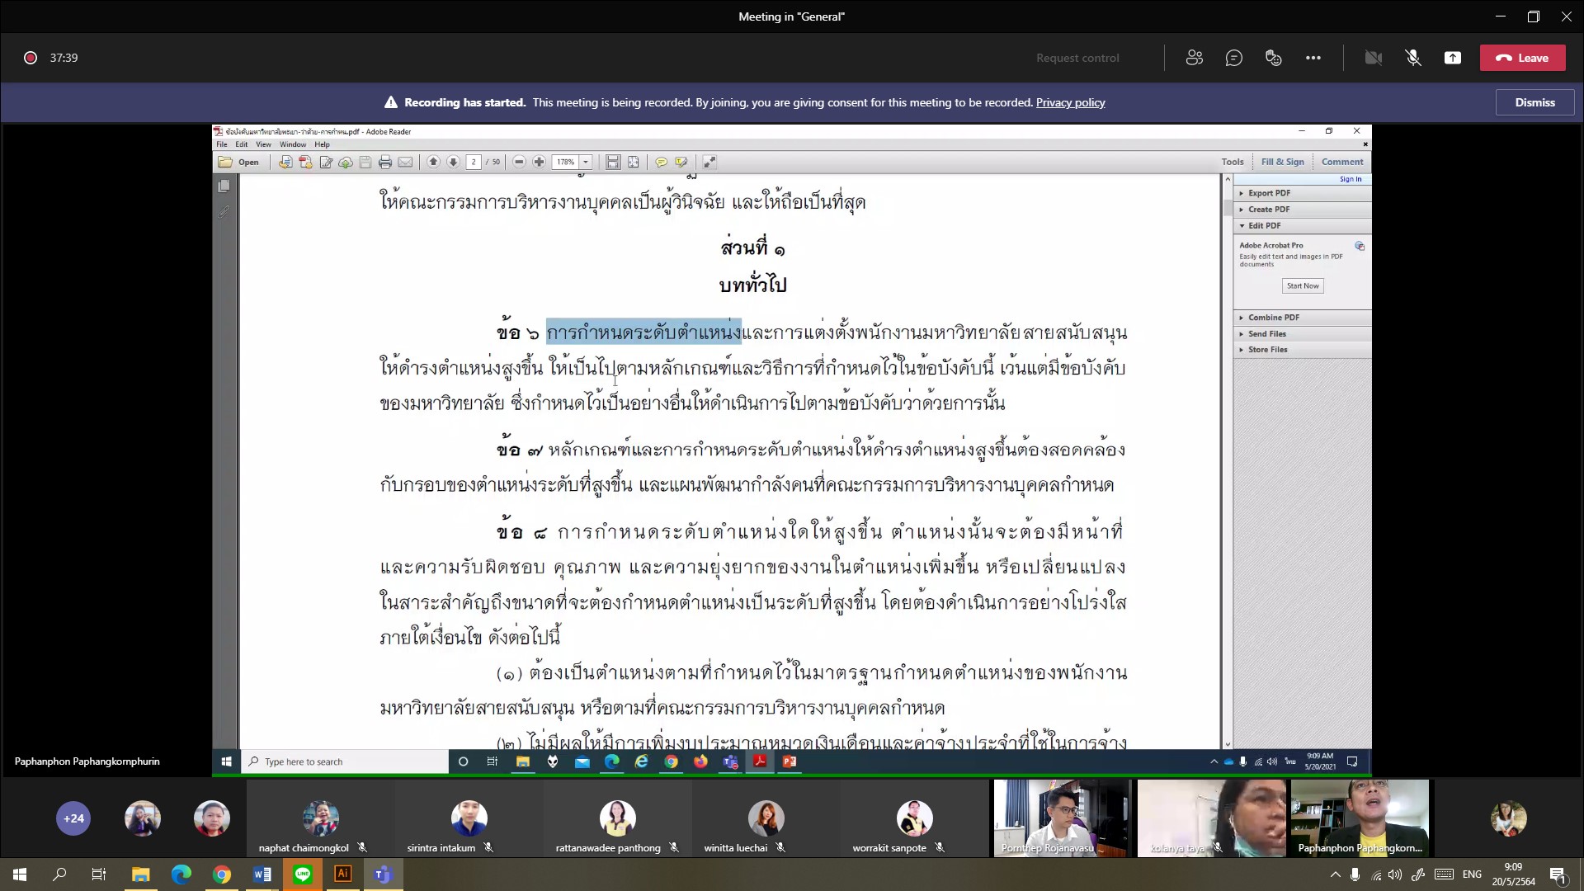Open Microsoft Edge from the taskbar
This screenshot has height=891, width=1584.
click(181, 874)
